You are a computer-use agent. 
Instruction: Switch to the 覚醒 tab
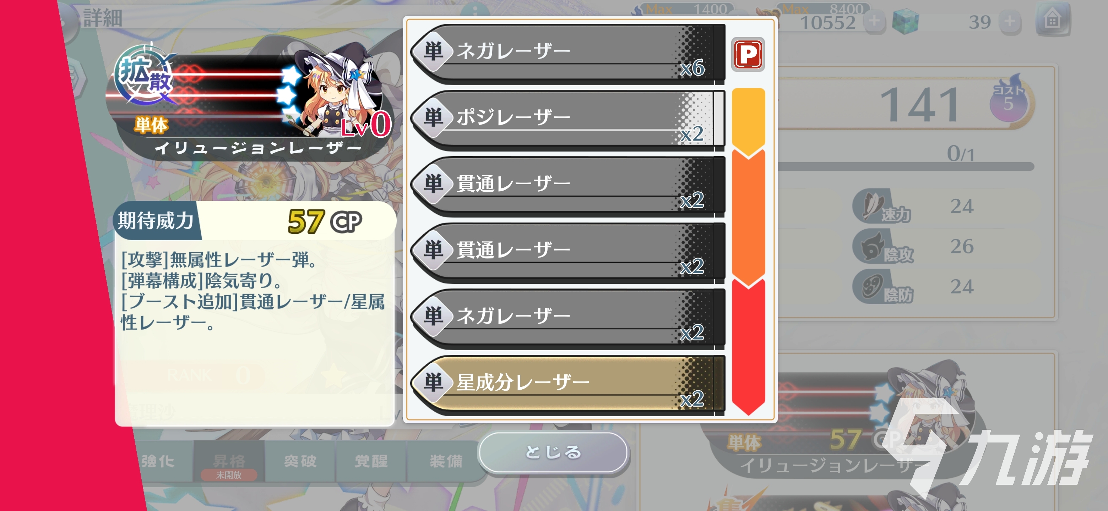pos(371,461)
